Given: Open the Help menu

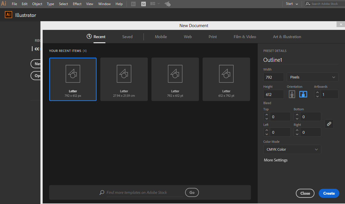Looking at the screenshot, I should [x=119, y=4].
